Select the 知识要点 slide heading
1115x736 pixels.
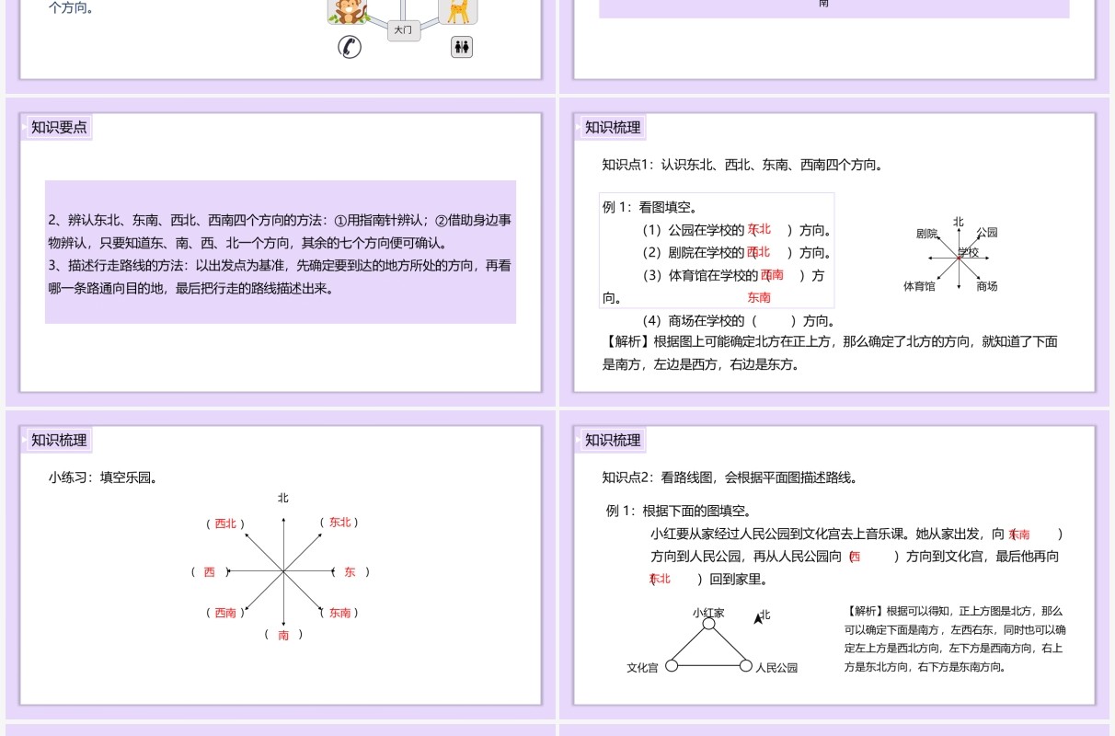[x=59, y=128]
